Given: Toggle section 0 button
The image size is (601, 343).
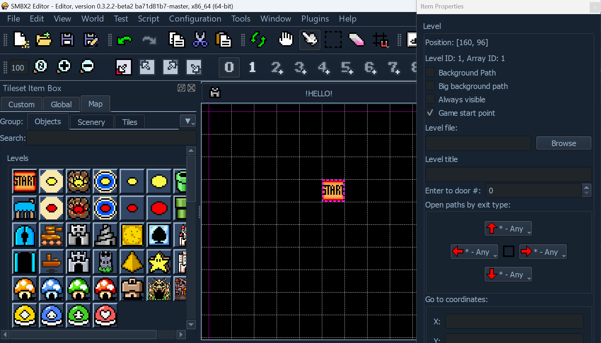Looking at the screenshot, I should 229,67.
